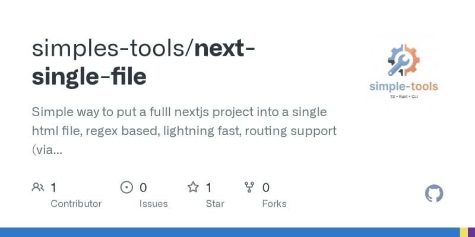Open the "Forks" label
The image size is (475, 237).
point(274,204)
